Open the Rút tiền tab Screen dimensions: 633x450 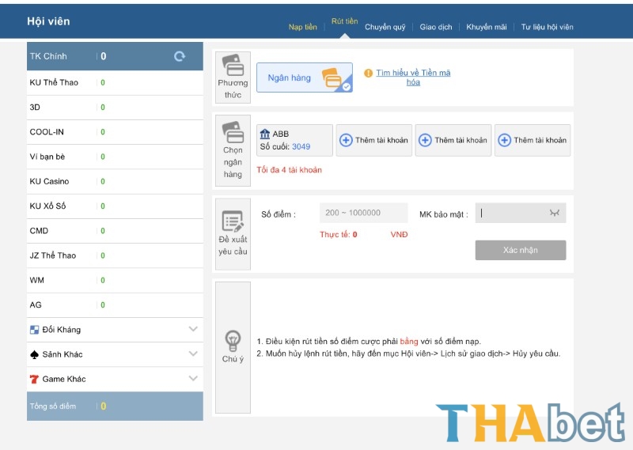[x=344, y=21]
